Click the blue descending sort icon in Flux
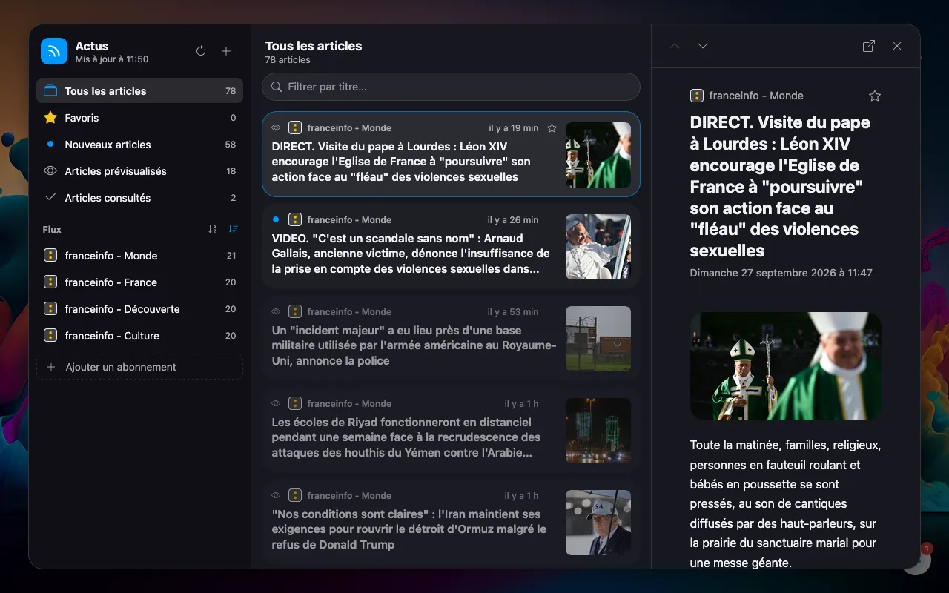 click(233, 229)
